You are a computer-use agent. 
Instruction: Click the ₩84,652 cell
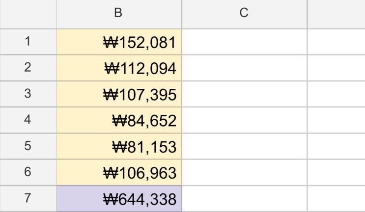118,121
